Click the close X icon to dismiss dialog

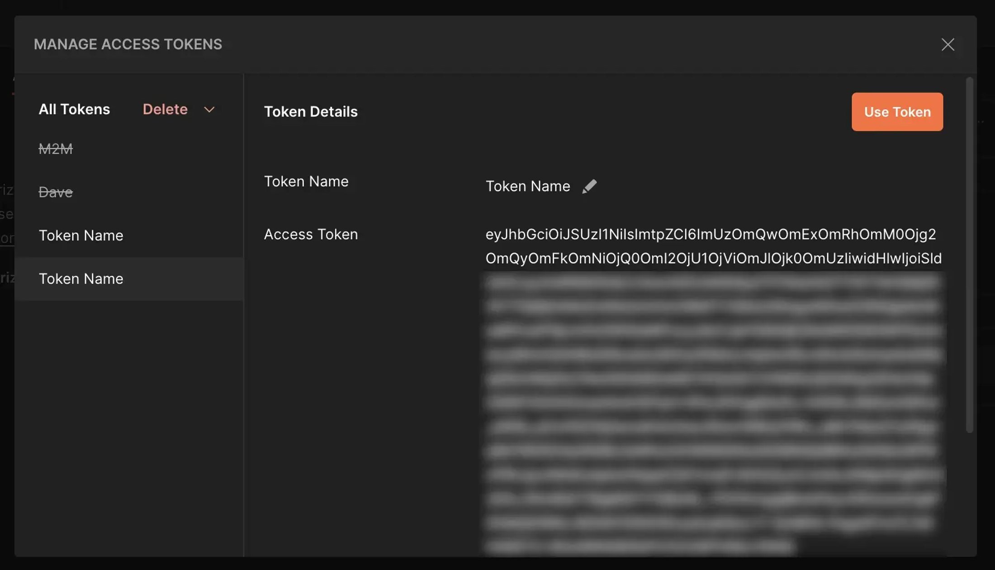tap(948, 44)
